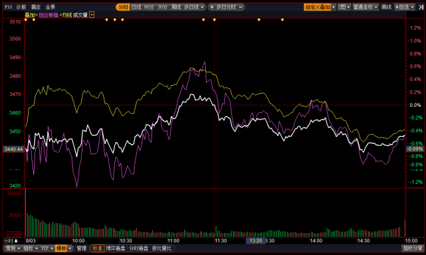Image resolution: width=426 pixels, height=255 pixels.
Task: Open the 2图 chart count dropdown
Action: pyautogui.click(x=344, y=7)
